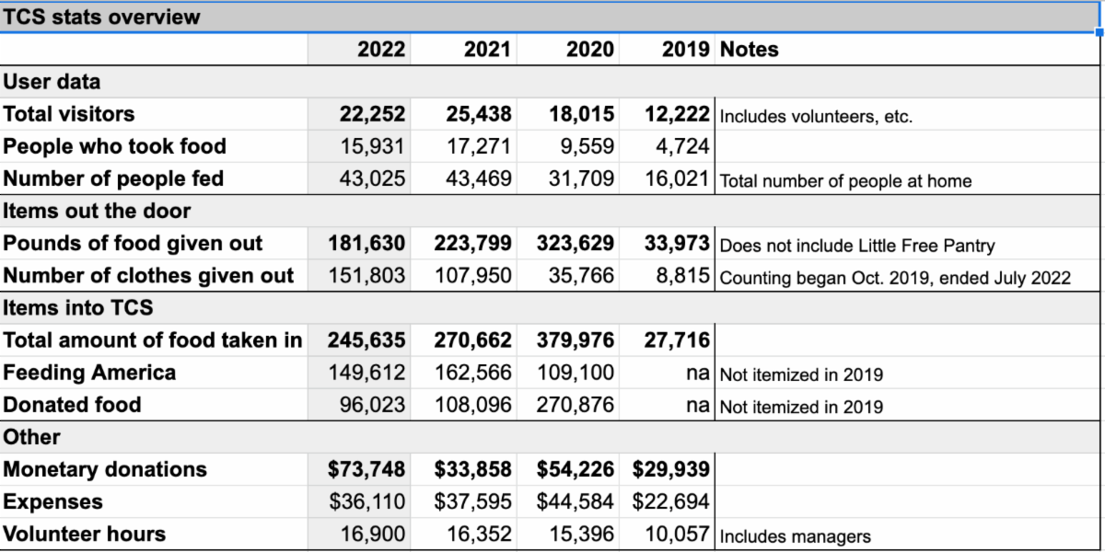Screen dimensions: 1105x552
Task: Click the blue selection handle at top right
Action: tap(1099, 32)
